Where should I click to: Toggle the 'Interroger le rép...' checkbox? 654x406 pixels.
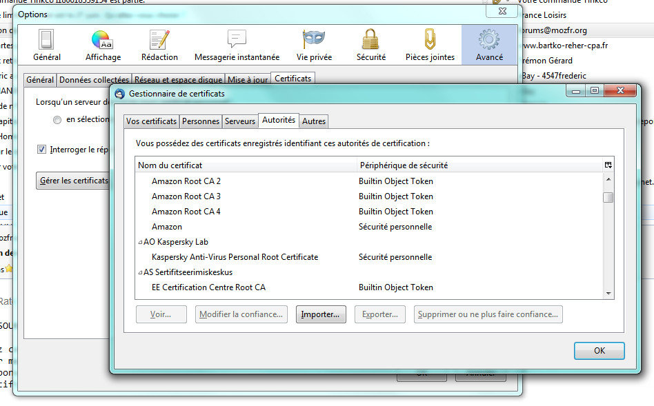point(41,149)
